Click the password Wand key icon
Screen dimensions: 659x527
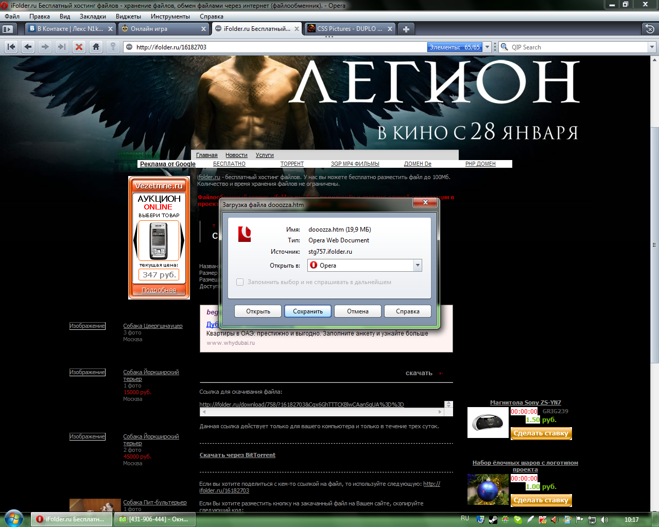pyautogui.click(x=113, y=47)
